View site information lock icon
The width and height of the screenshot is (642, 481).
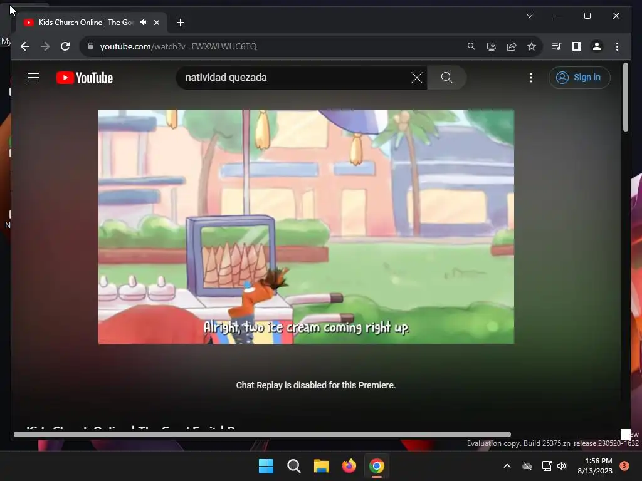click(x=90, y=46)
